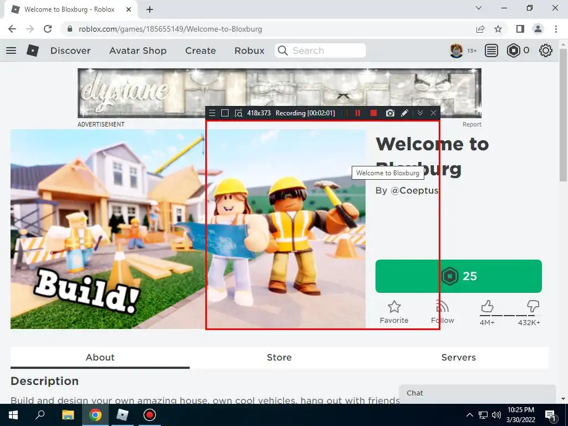Open the Robux balance icon
The width and height of the screenshot is (568, 426).
[x=513, y=50]
